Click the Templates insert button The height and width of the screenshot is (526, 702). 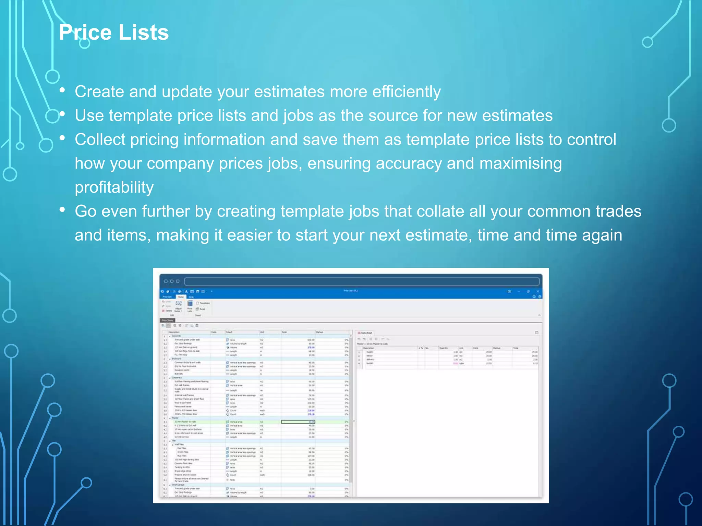point(203,303)
